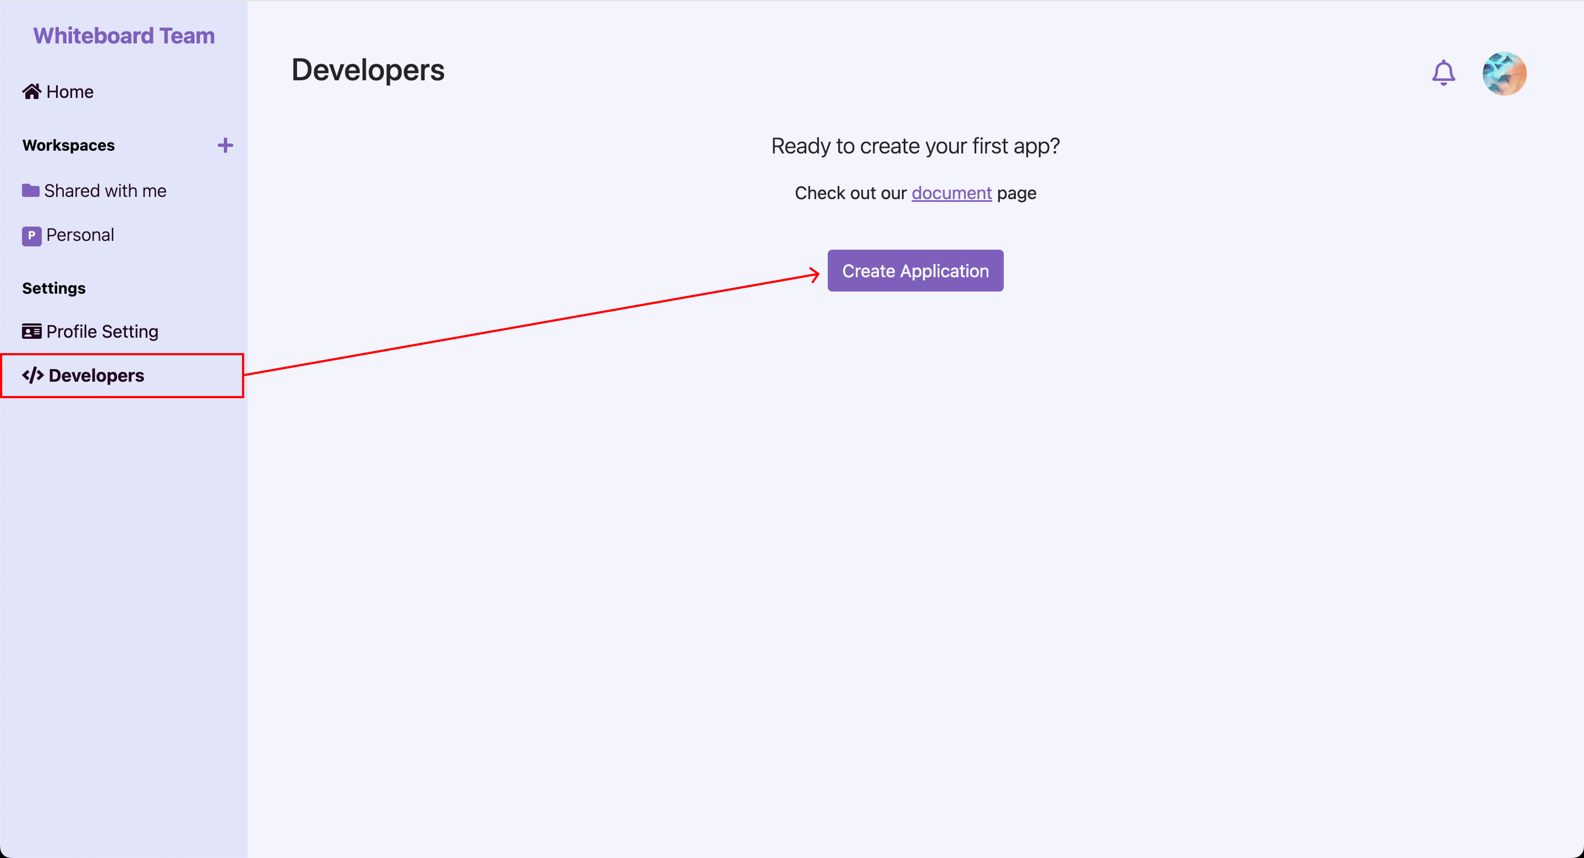
Task: Click the Workspaces section heading
Action: [x=68, y=145]
